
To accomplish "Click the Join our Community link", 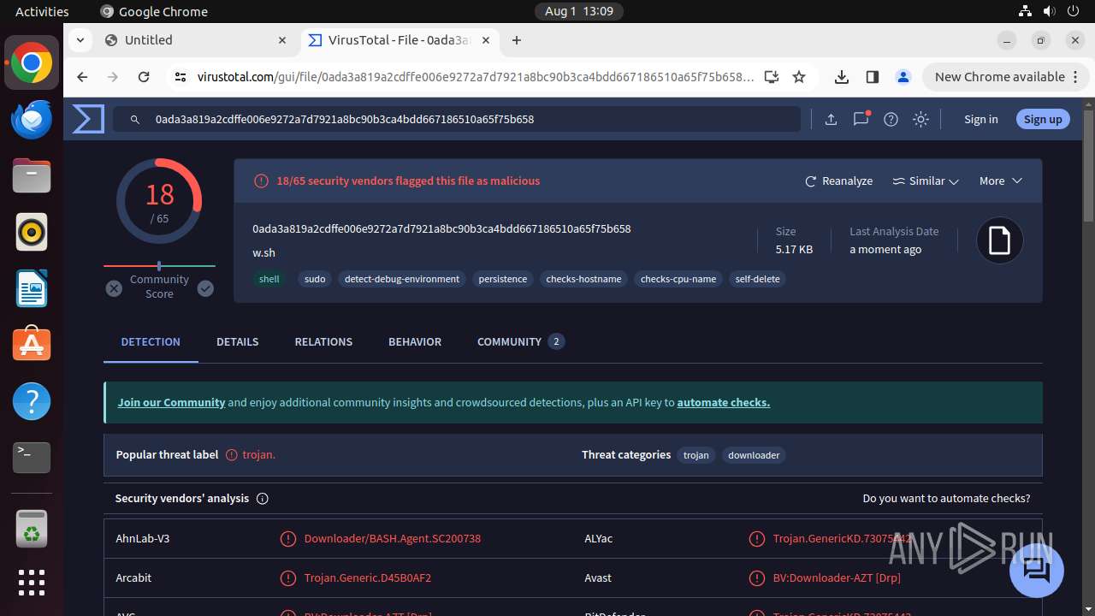I will pyautogui.click(x=171, y=402).
